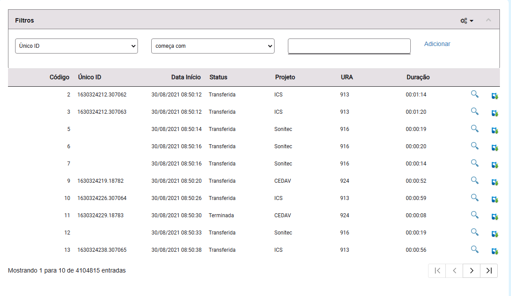Click the Adicionar link
The height and width of the screenshot is (296, 511).
pos(437,44)
